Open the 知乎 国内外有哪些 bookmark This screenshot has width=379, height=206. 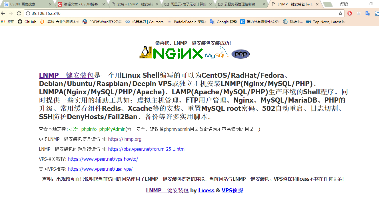pyautogui.click(x=260, y=22)
